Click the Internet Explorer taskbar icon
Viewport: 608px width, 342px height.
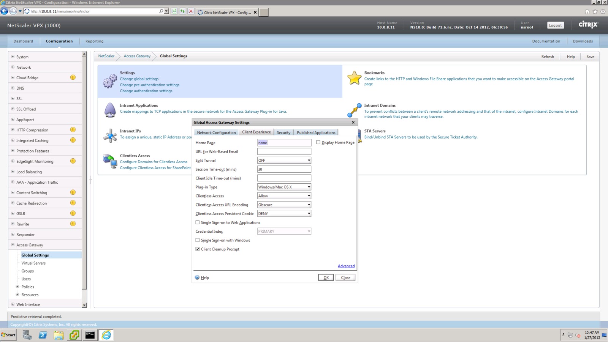tap(106, 335)
